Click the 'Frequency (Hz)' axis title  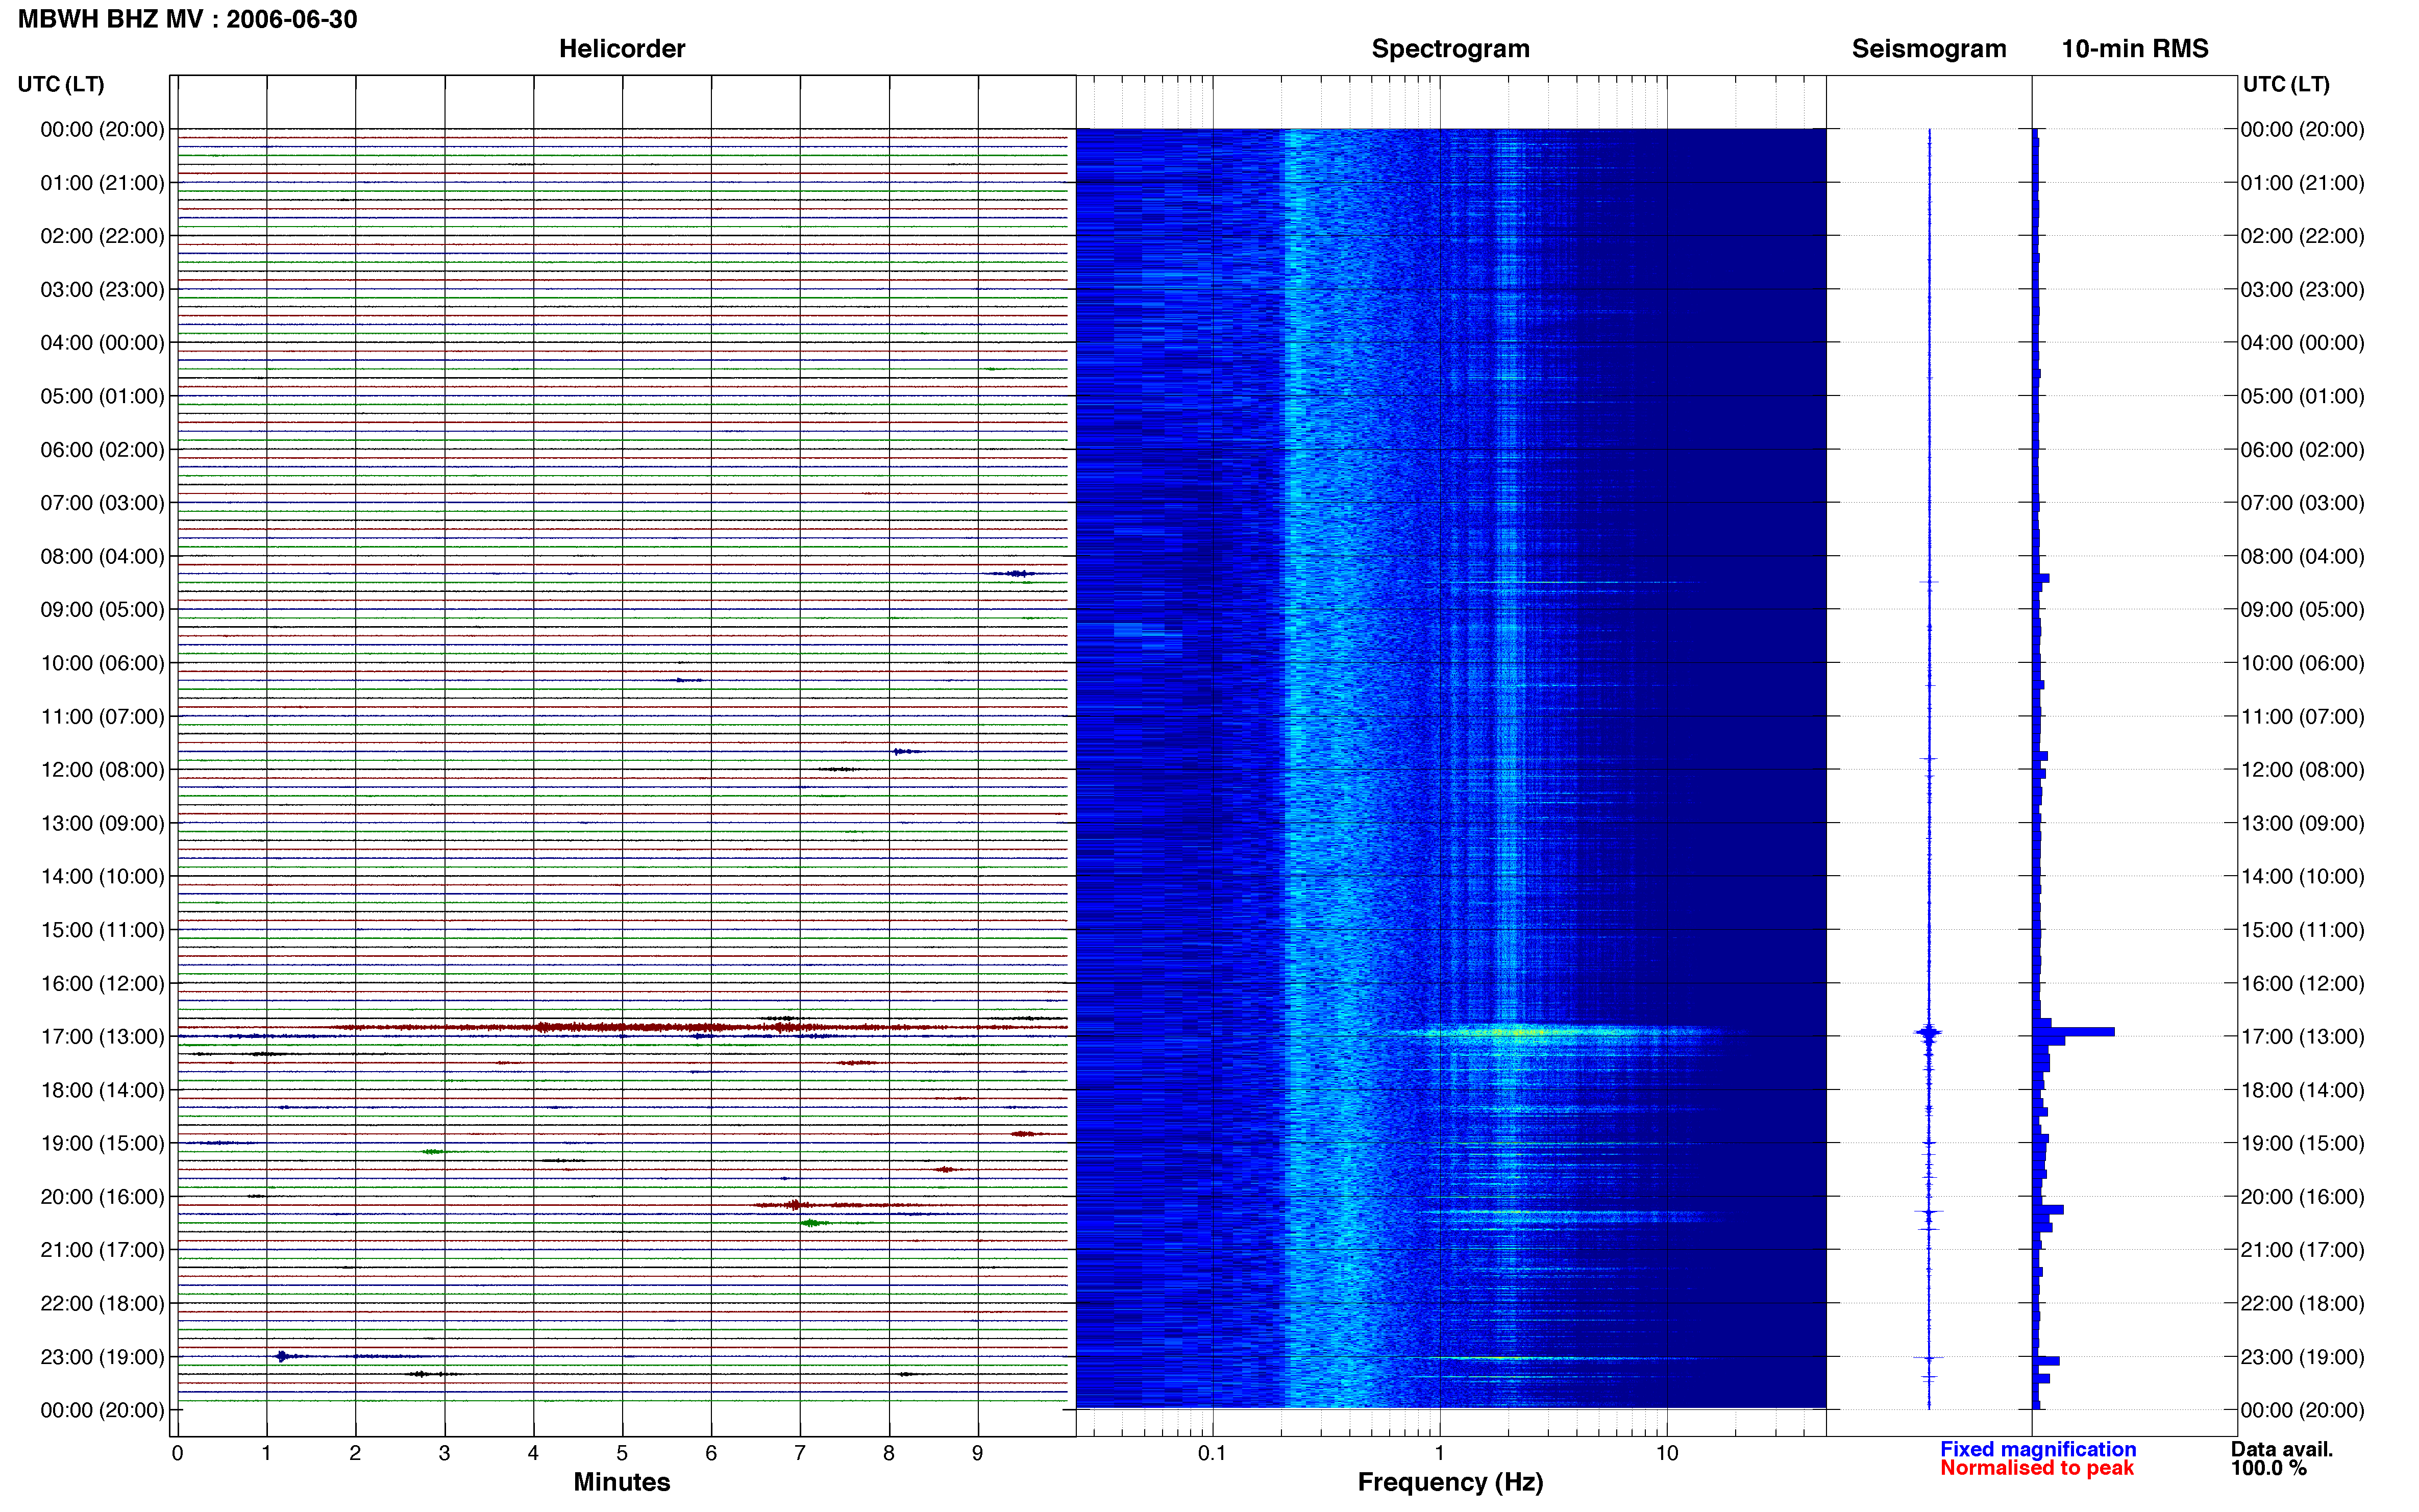[x=1450, y=1483]
